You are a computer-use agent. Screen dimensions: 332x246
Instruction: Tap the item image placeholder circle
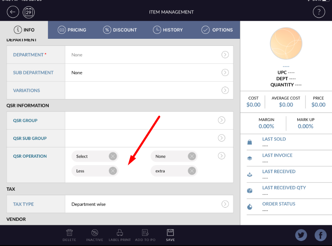(286, 44)
